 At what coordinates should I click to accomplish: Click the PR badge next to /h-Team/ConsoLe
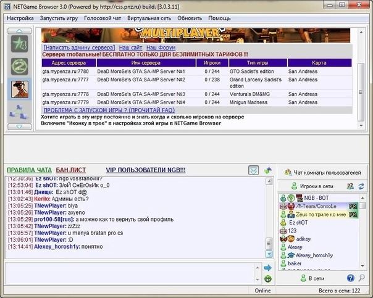click(353, 206)
